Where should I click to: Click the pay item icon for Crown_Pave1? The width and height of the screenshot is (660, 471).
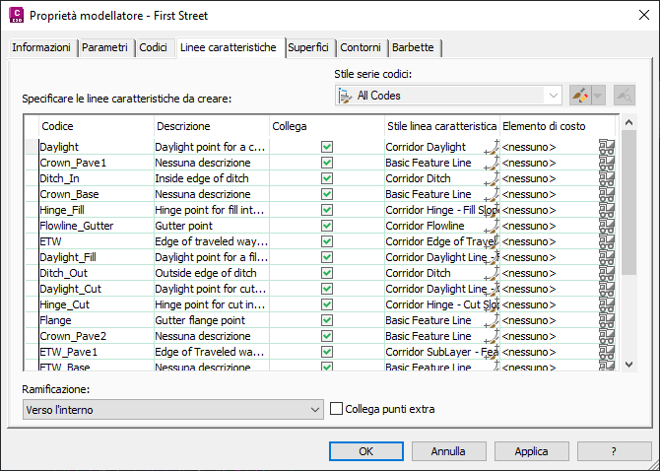[608, 163]
